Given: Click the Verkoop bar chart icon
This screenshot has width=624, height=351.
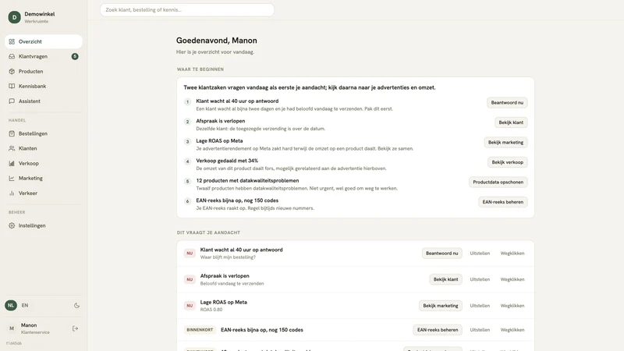Looking at the screenshot, I should pyautogui.click(x=12, y=163).
